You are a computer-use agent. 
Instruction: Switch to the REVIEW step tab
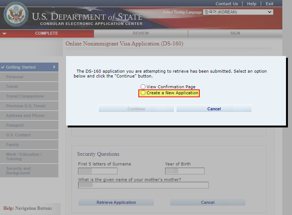[x=141, y=34]
